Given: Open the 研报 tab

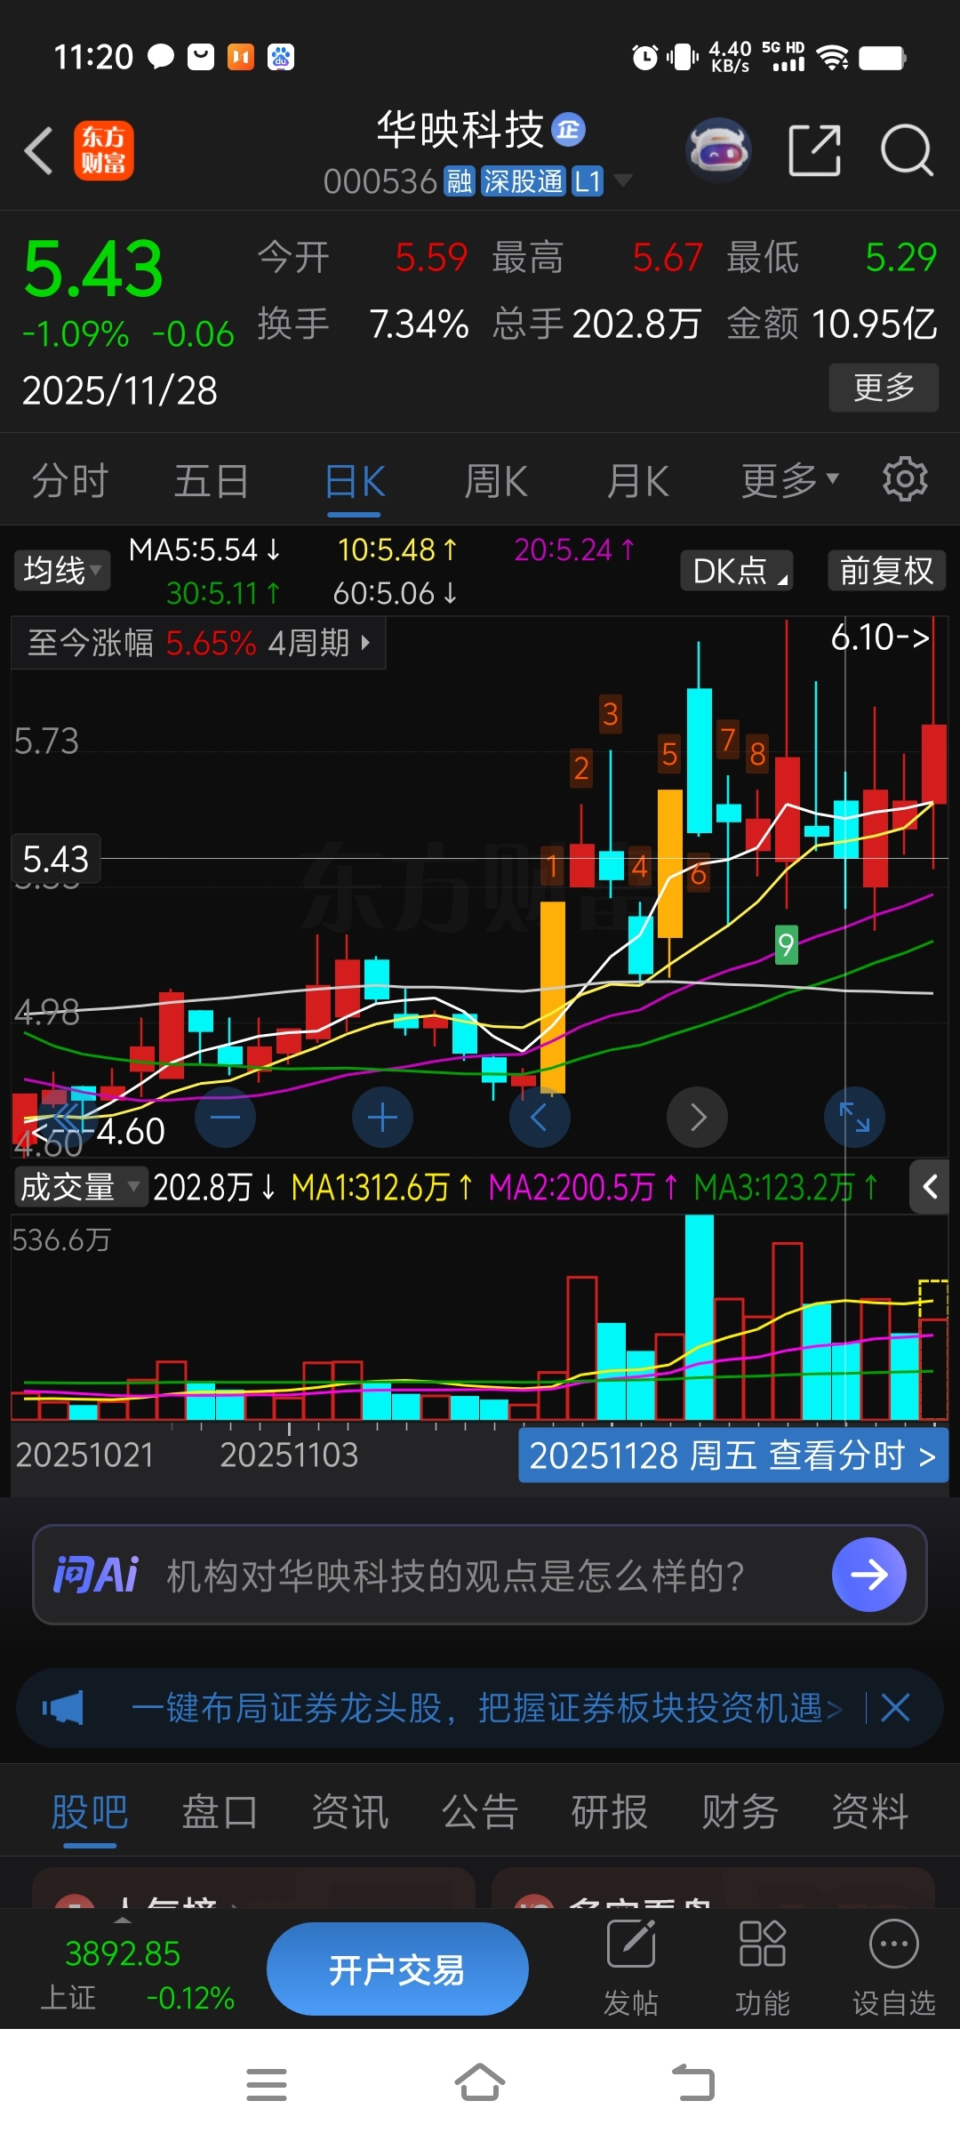Looking at the screenshot, I should point(610,1811).
